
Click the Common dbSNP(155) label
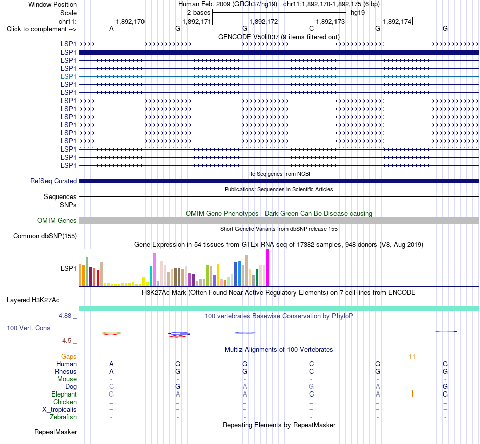(x=45, y=236)
